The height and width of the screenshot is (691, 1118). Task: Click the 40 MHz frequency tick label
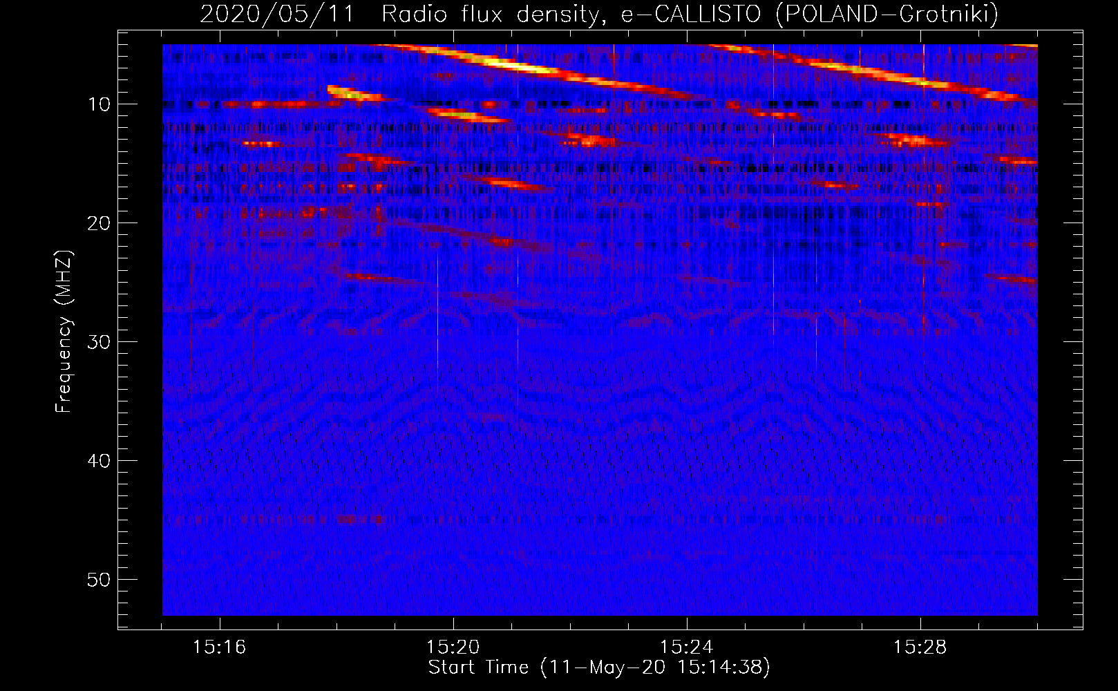99,461
